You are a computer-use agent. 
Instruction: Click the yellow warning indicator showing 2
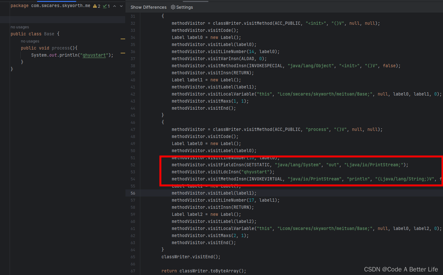tap(97, 6)
